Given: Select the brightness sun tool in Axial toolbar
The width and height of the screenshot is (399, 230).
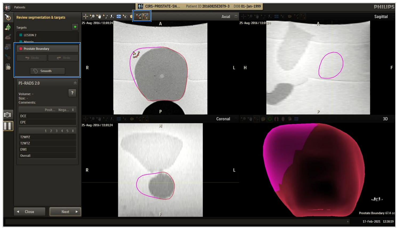Looking at the screenshot, I should pyautogui.click(x=125, y=17).
